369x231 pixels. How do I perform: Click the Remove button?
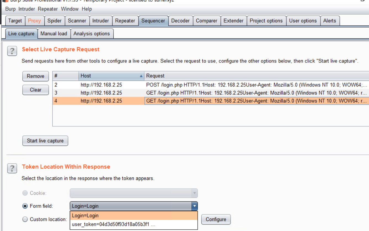point(36,76)
